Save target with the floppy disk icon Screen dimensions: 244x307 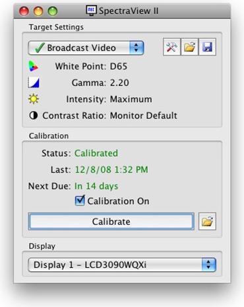(207, 47)
